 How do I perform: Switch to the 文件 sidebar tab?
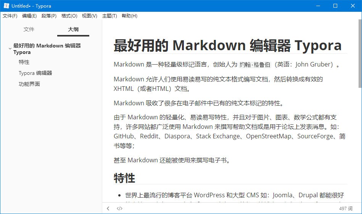click(x=29, y=29)
